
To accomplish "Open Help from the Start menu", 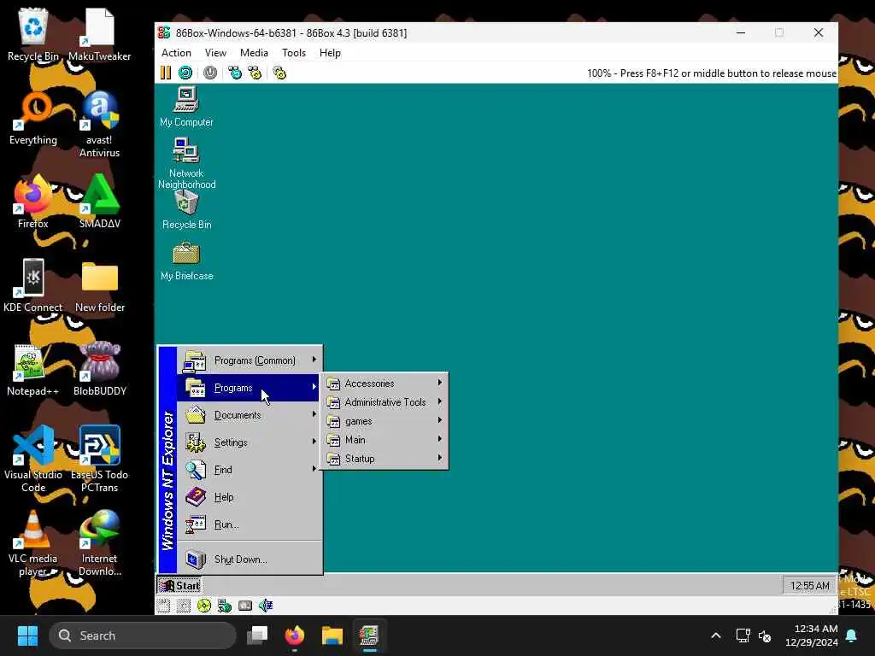I will [x=250, y=497].
